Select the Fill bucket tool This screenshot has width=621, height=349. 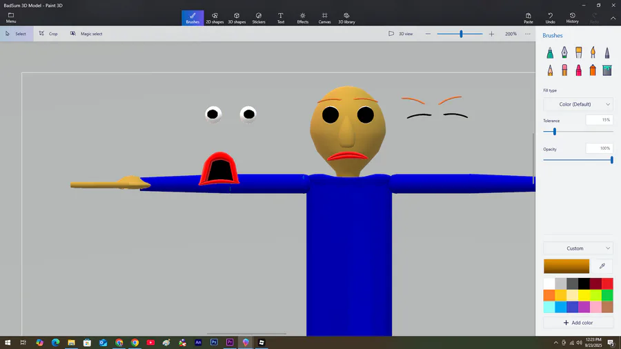(607, 70)
